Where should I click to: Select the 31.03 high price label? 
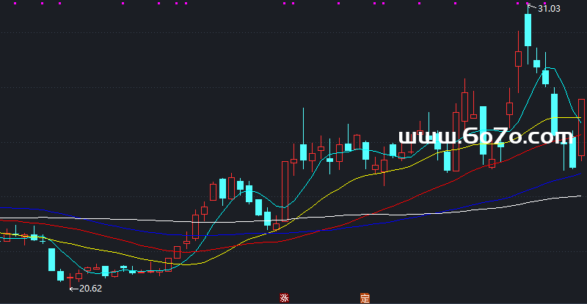pyautogui.click(x=550, y=9)
